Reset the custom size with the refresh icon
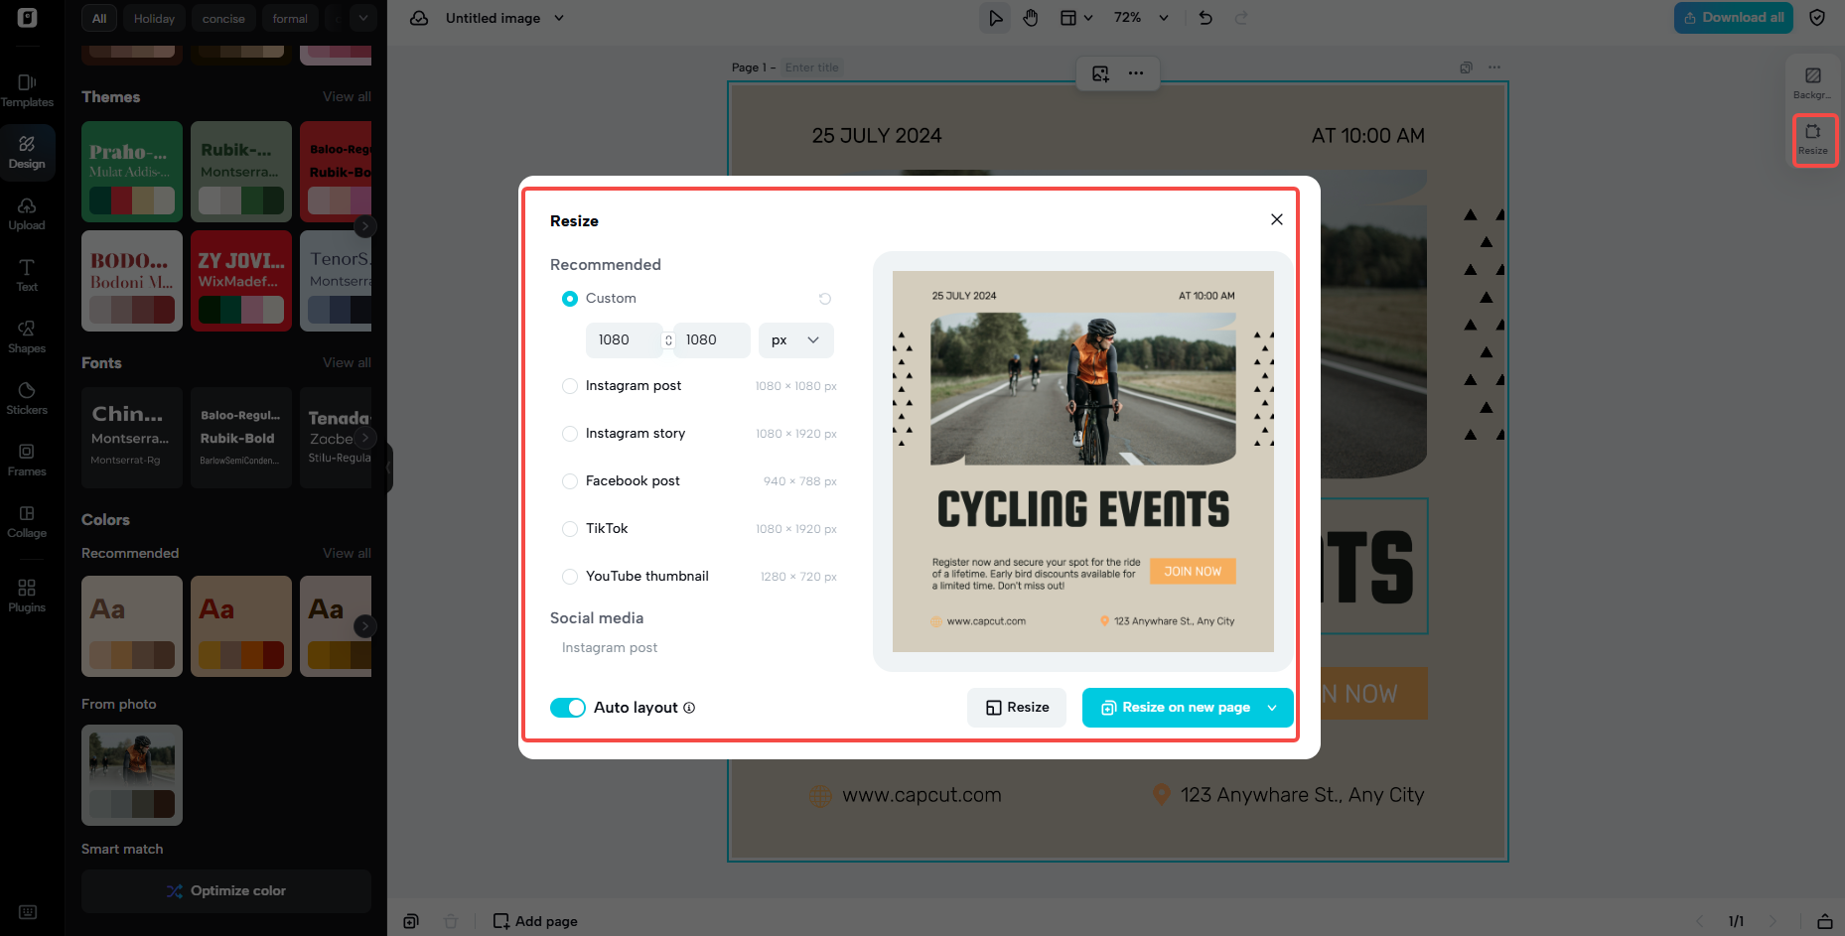Viewport: 1845px width, 936px height. [824, 299]
